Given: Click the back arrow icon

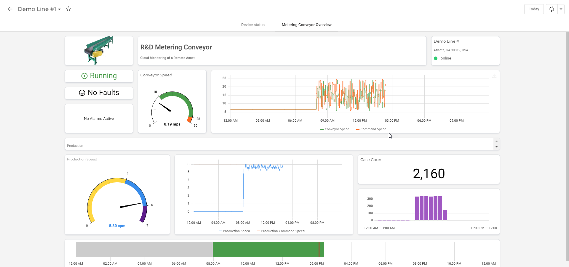Looking at the screenshot, I should coord(10,9).
